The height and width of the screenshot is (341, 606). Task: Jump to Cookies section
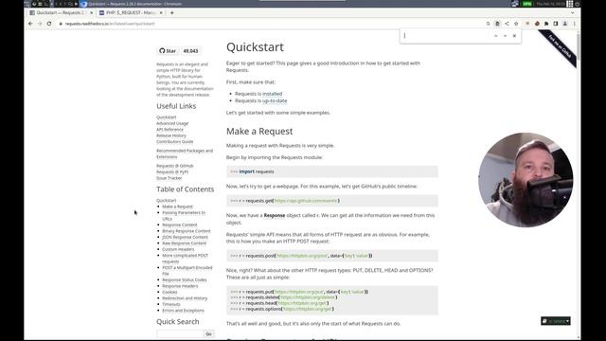[x=169, y=293]
